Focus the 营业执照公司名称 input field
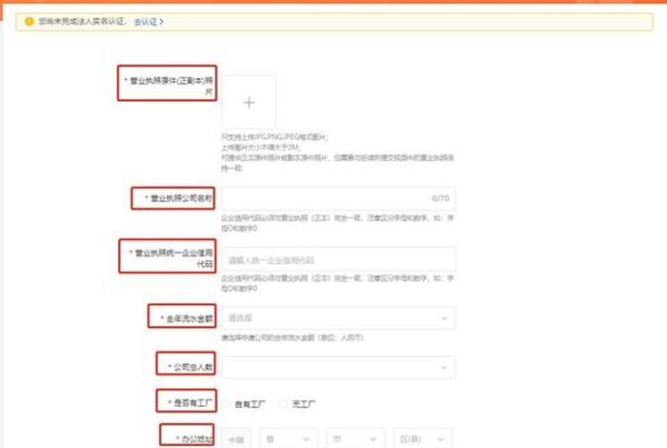The height and width of the screenshot is (448, 667). pos(338,198)
